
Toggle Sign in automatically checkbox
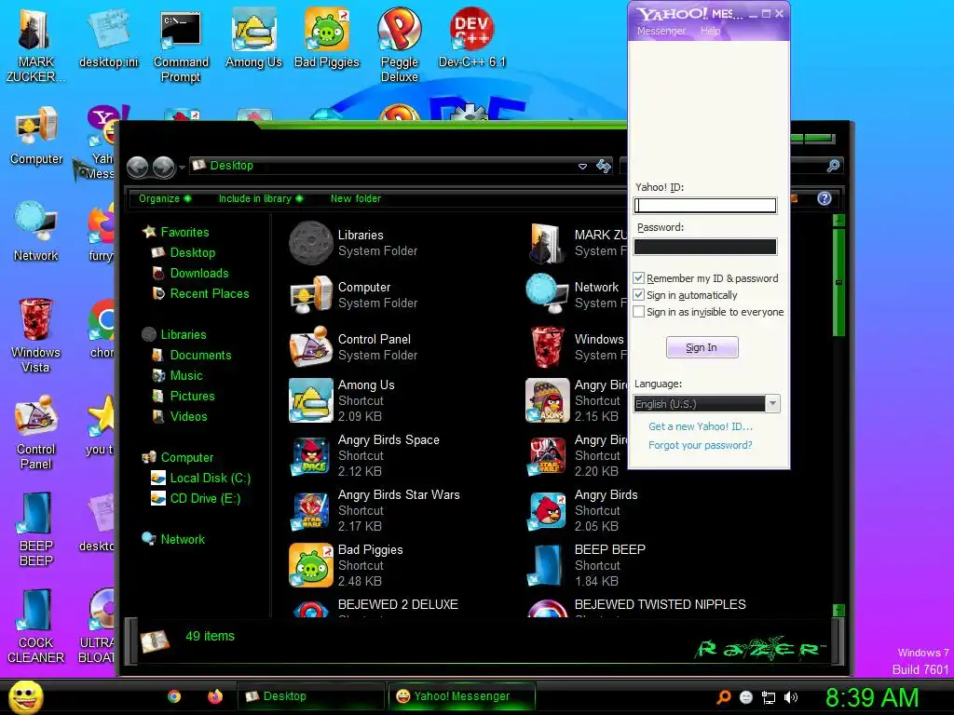point(639,295)
